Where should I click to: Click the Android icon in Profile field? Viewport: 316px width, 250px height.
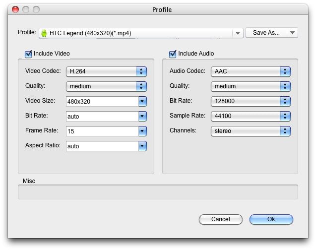pyautogui.click(x=44, y=33)
